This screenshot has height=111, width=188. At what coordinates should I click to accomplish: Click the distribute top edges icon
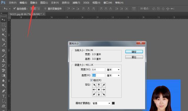101,9
